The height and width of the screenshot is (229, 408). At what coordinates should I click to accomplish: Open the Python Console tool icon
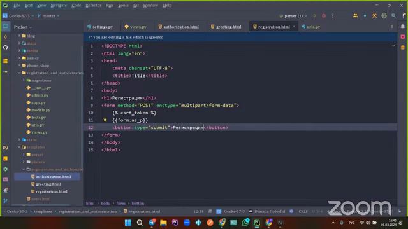[x=6, y=148]
